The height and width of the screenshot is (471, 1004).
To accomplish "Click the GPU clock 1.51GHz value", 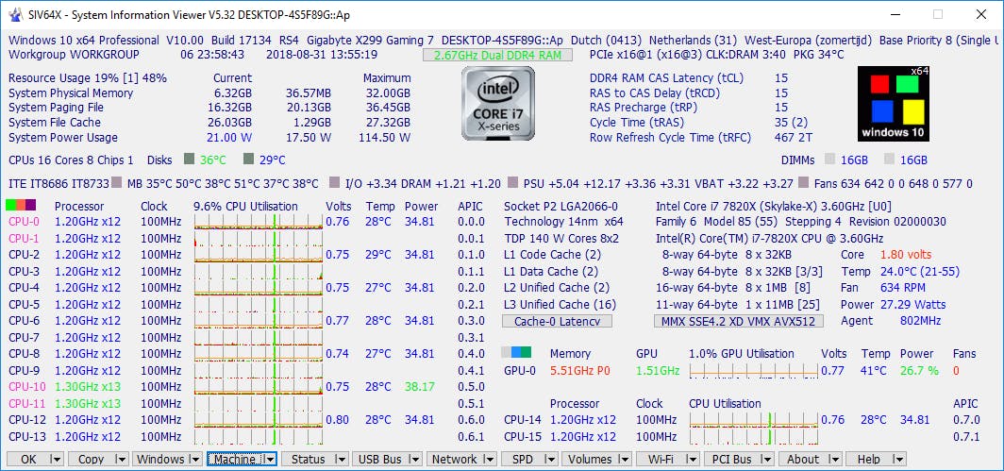I will tap(658, 370).
